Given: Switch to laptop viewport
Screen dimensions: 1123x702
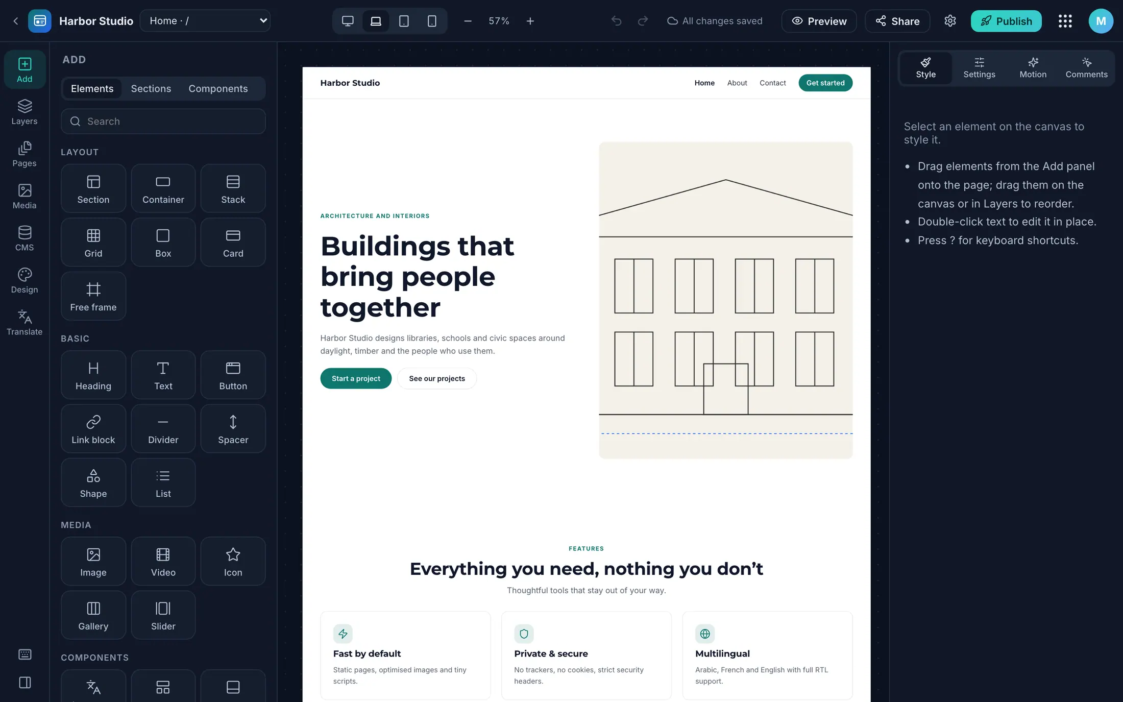Looking at the screenshot, I should tap(376, 21).
